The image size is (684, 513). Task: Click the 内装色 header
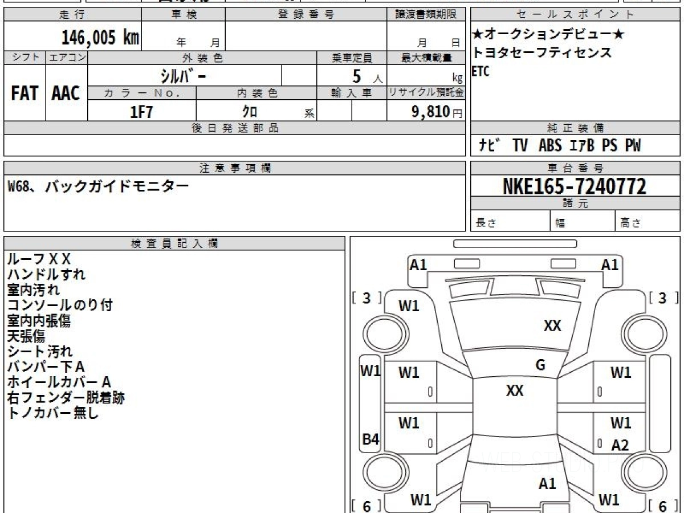(x=256, y=93)
